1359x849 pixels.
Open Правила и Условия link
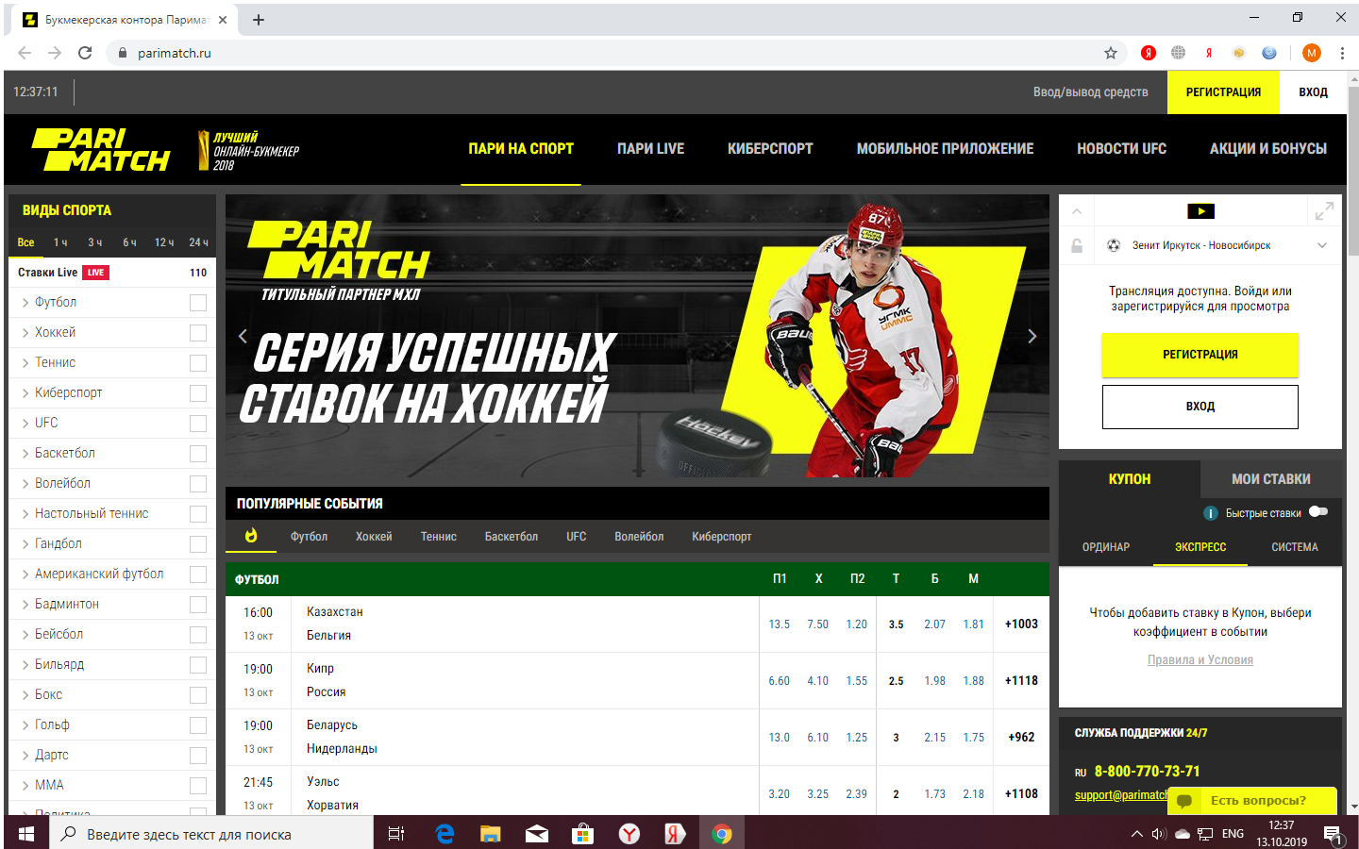(x=1200, y=660)
